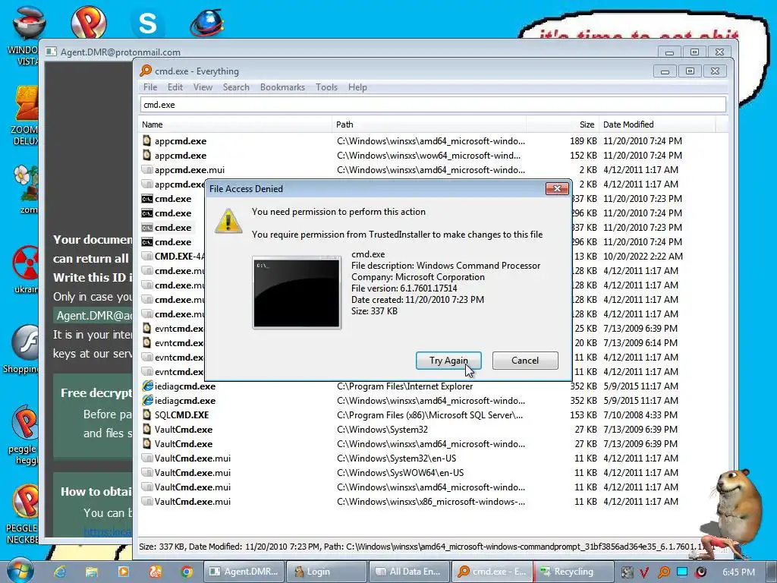Click the warning icon in the dialog
Viewport: 777px width, 583px height.
pos(228,221)
